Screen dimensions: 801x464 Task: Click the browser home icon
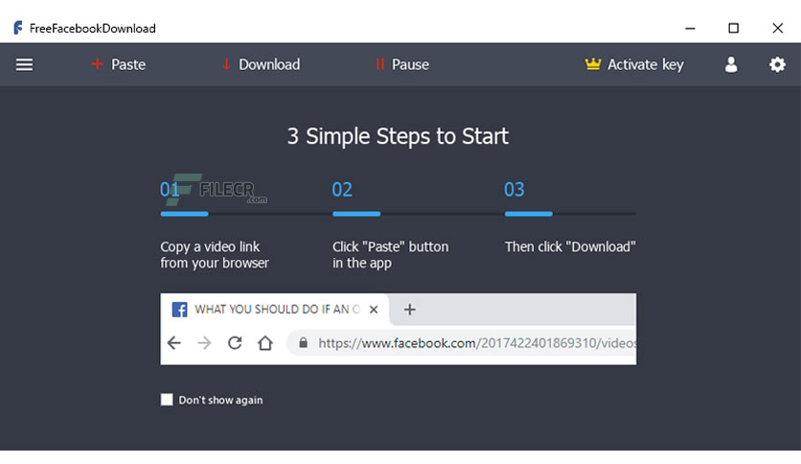tap(265, 343)
